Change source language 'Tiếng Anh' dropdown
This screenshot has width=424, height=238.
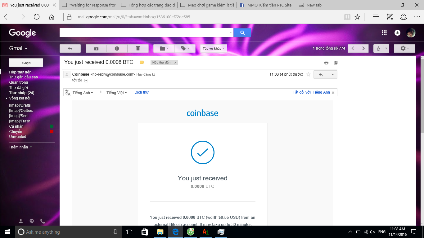coord(83,93)
